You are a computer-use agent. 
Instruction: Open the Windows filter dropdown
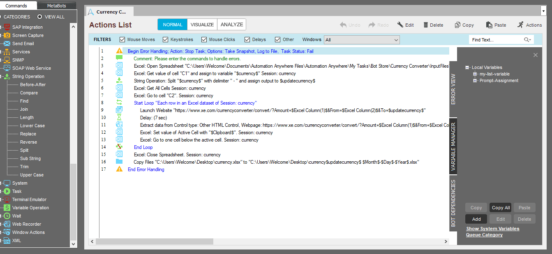[x=362, y=40]
